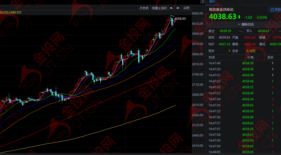Click the right chevron next to the chart toolbar
This screenshot has height=155, width=281.
(203, 2)
